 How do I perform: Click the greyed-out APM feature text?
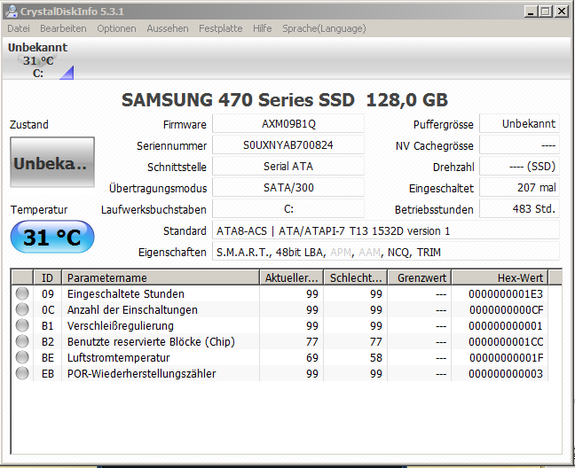click(341, 253)
